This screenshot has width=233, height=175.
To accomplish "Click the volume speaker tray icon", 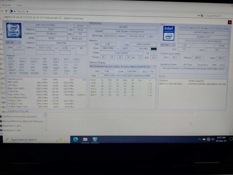I will click(213, 139).
